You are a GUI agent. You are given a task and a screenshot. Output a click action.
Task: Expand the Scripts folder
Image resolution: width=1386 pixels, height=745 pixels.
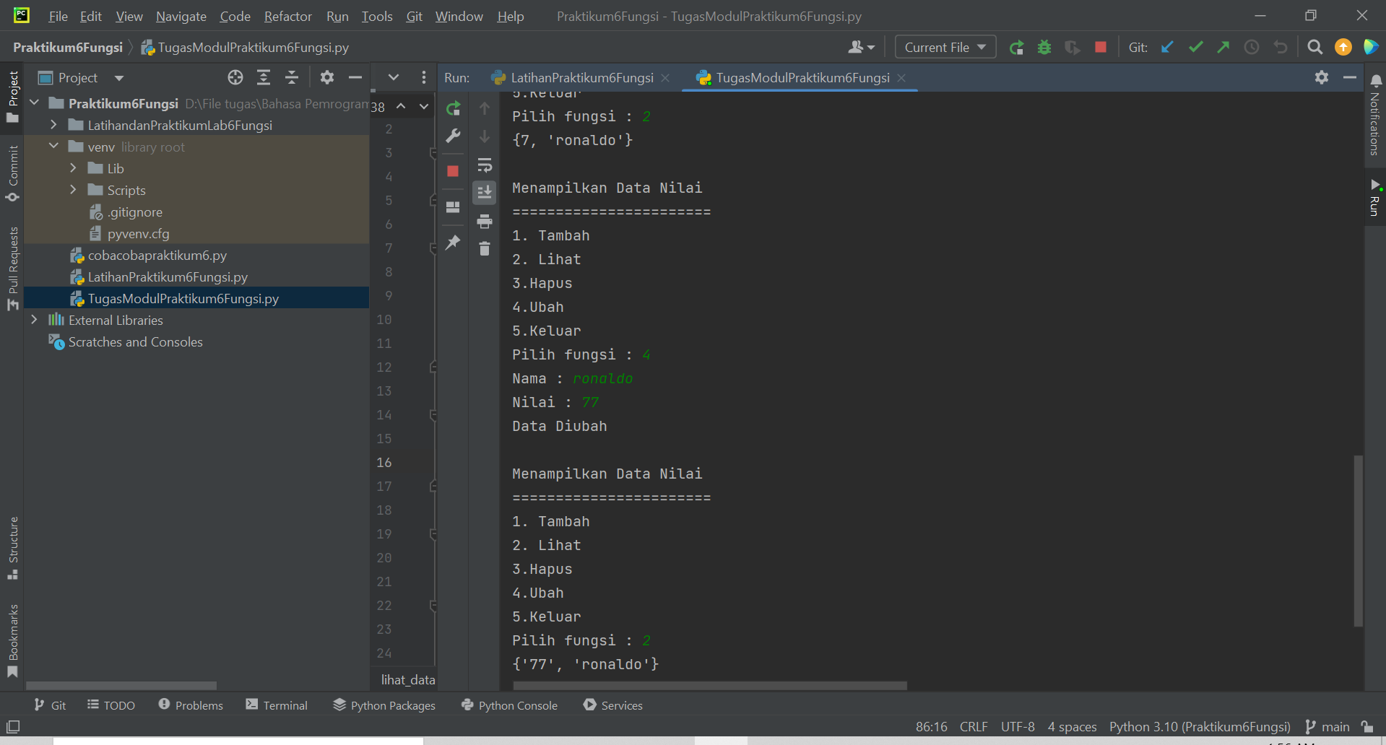(73, 190)
